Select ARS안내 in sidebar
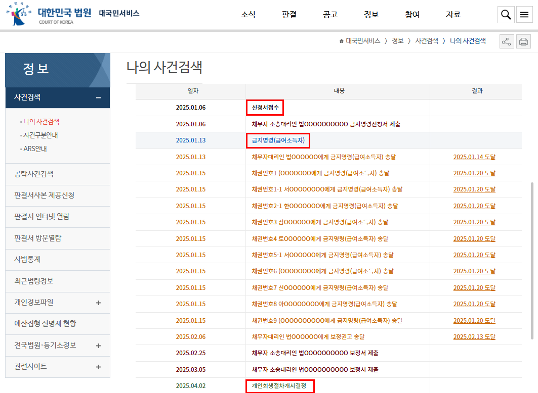 coord(35,149)
